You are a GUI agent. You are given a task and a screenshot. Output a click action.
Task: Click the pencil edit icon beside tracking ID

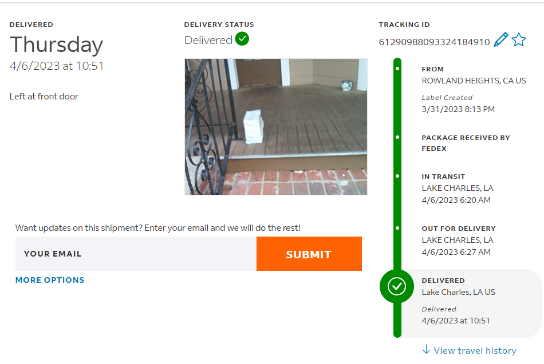coord(500,40)
